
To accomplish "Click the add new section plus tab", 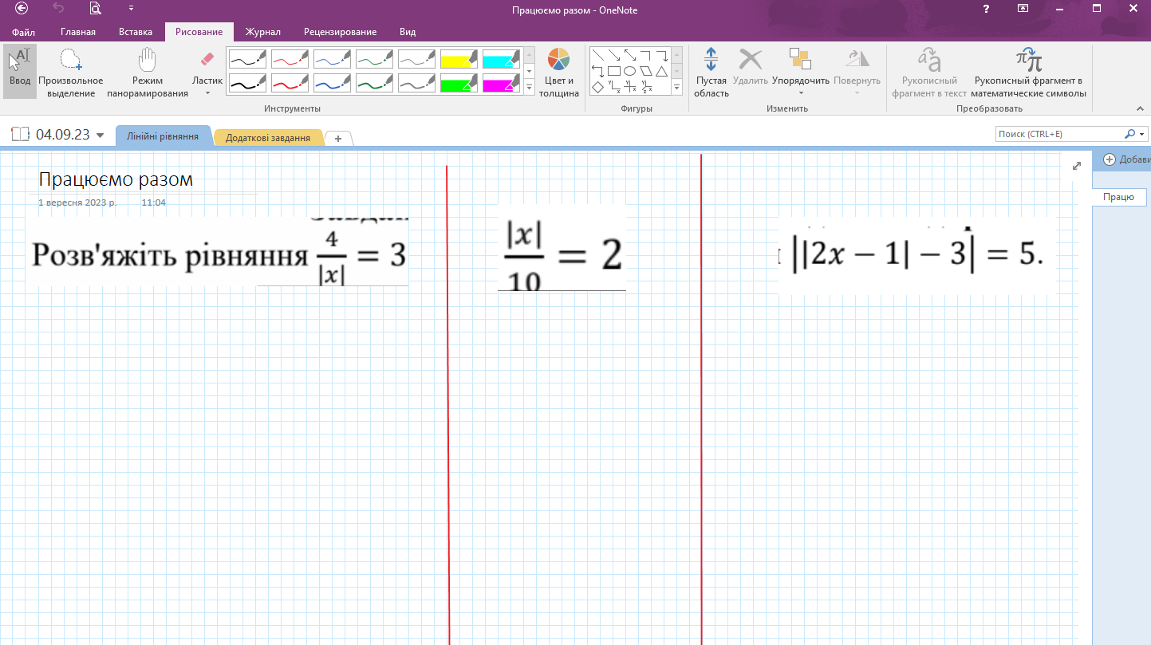I will coord(338,139).
